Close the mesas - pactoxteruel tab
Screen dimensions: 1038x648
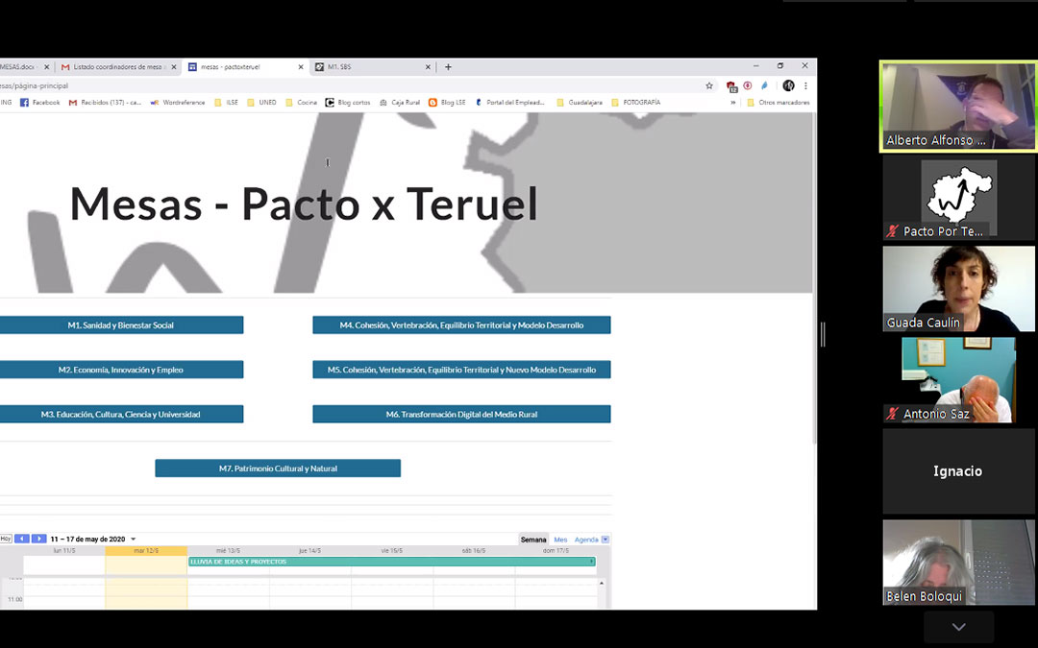pyautogui.click(x=301, y=67)
